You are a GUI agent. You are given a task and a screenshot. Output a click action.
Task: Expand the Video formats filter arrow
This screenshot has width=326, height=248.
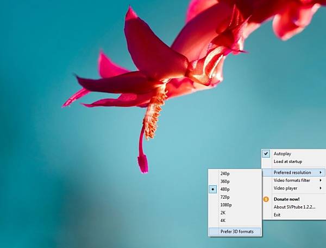[x=321, y=180]
